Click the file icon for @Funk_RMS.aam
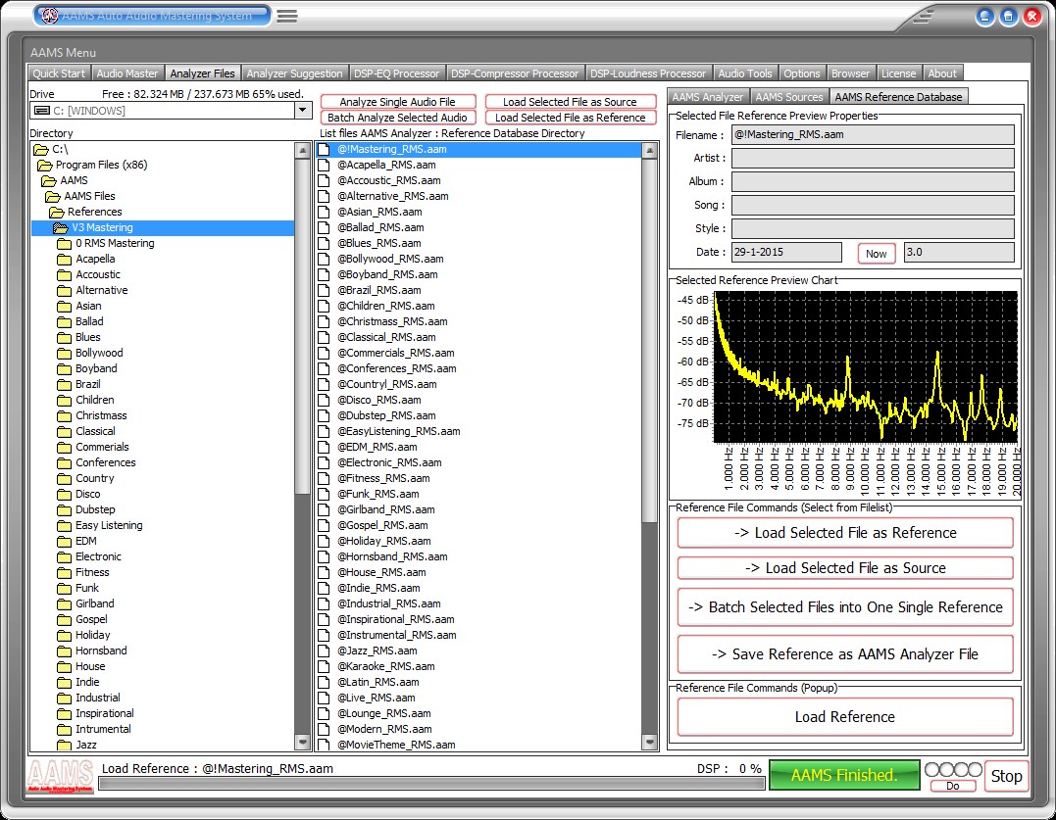The height and width of the screenshot is (820, 1056). coord(324,494)
